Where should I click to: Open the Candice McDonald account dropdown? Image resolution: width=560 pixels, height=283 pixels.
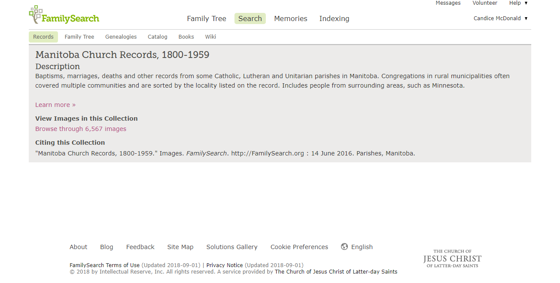(500, 18)
